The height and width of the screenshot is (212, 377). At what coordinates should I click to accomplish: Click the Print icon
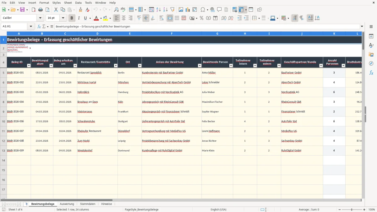41,10
